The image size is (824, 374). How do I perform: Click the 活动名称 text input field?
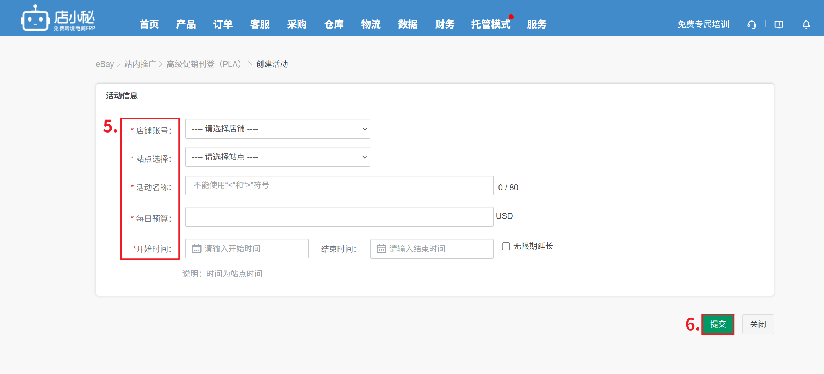coord(339,185)
